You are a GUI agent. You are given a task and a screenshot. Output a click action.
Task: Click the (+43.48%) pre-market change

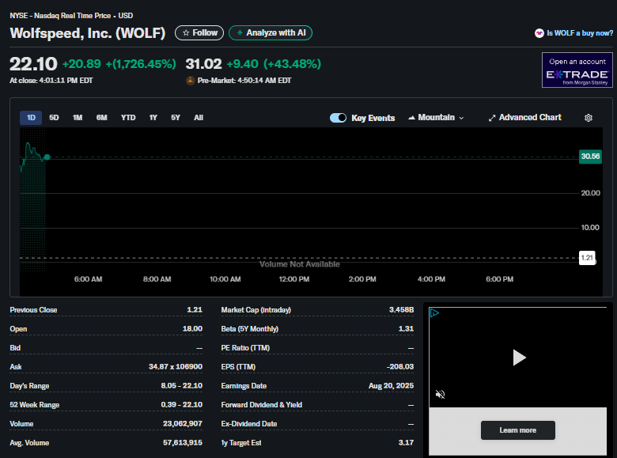coord(292,64)
